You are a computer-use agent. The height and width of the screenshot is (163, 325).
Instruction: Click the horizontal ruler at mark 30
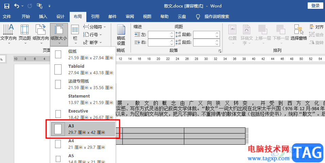206,59
